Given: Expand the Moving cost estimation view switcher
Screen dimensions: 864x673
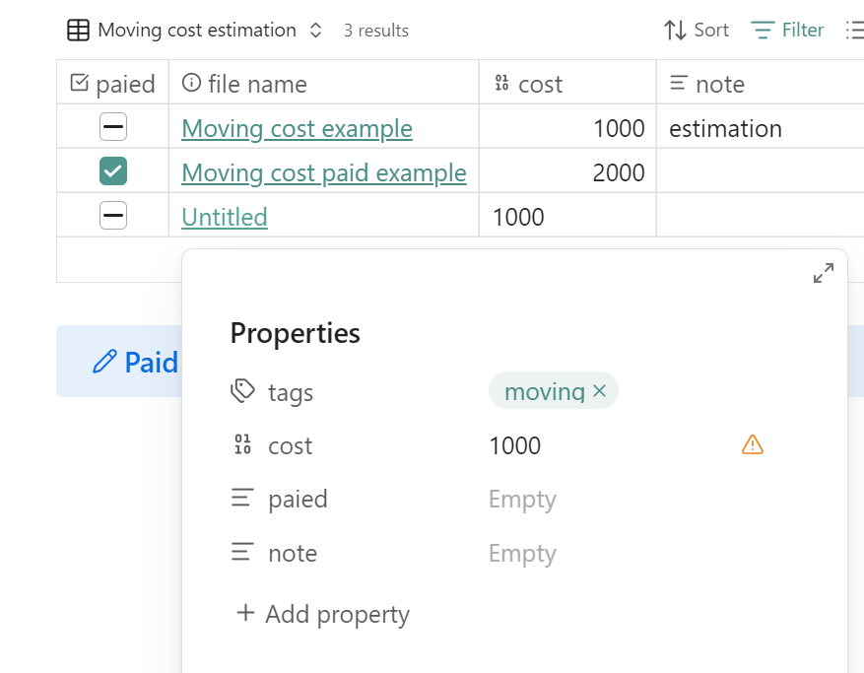Looking at the screenshot, I should [x=315, y=31].
